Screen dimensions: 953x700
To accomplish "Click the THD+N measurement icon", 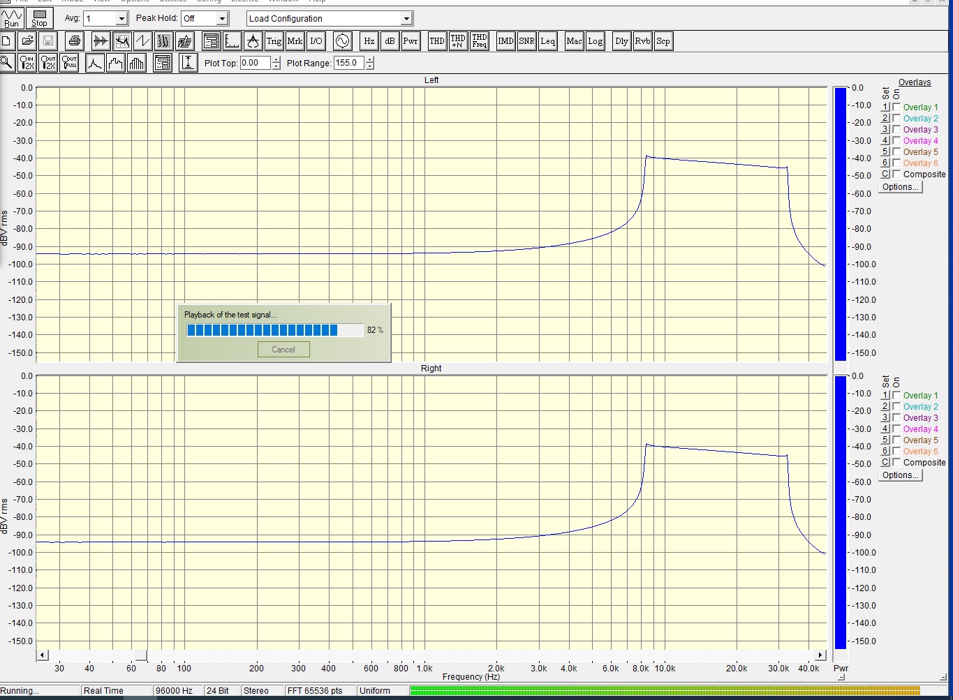I will [x=458, y=41].
